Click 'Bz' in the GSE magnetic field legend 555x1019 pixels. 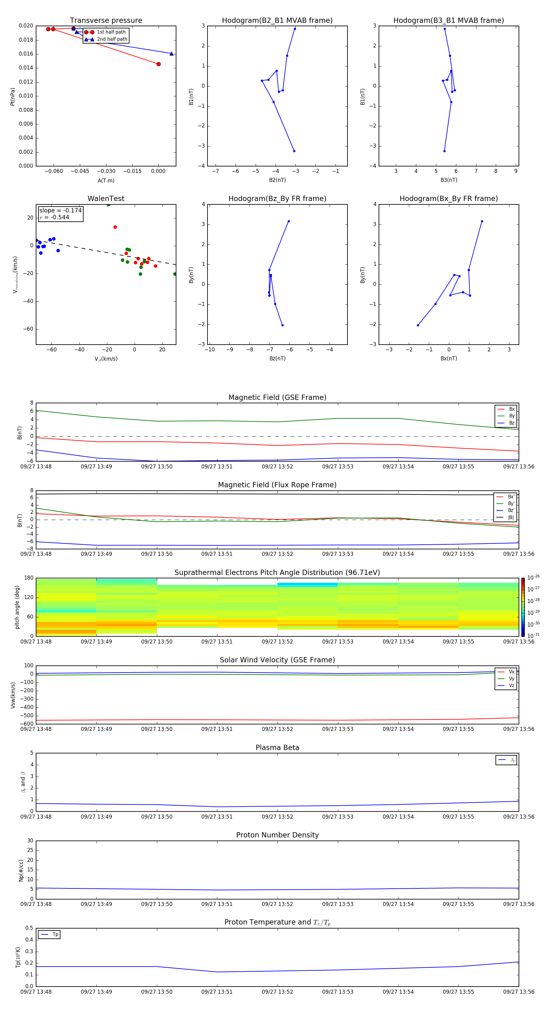(512, 423)
